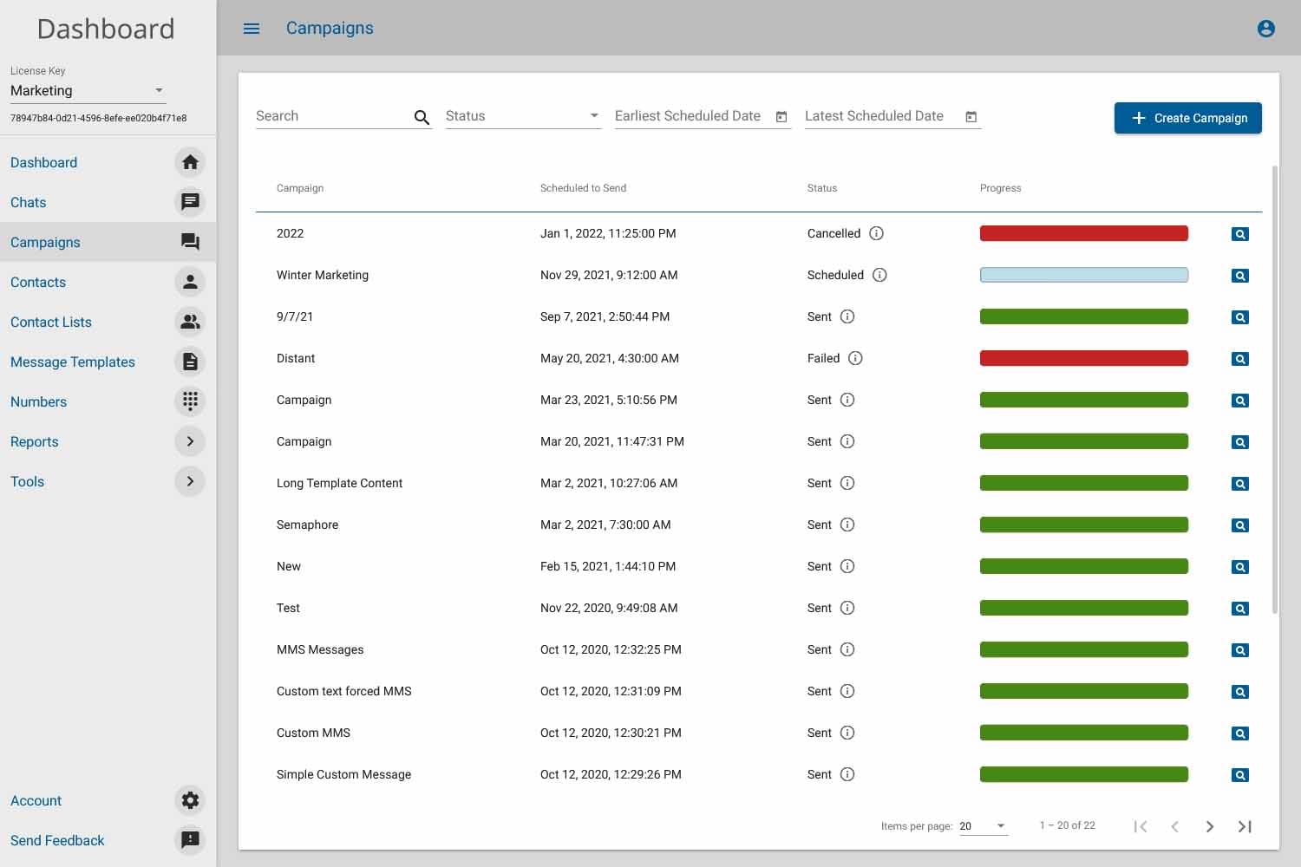The width and height of the screenshot is (1301, 867).
Task: Click the Create Campaign button
Action: (x=1187, y=118)
